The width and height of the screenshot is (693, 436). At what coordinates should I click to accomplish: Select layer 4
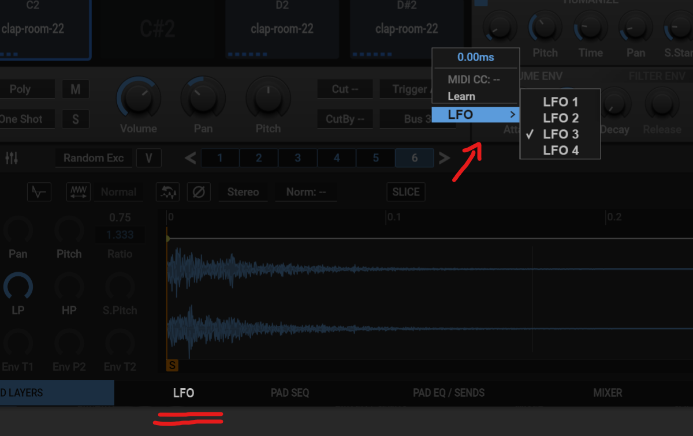click(337, 158)
